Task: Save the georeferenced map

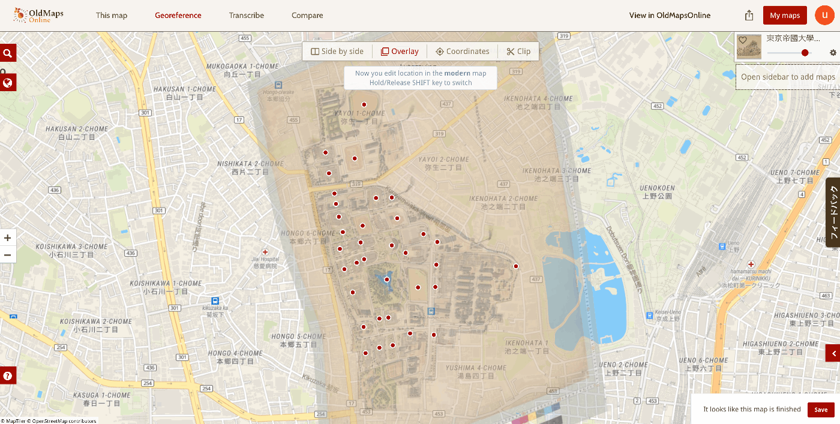Action: pyautogui.click(x=821, y=410)
